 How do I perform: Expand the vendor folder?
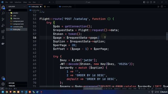9,13
